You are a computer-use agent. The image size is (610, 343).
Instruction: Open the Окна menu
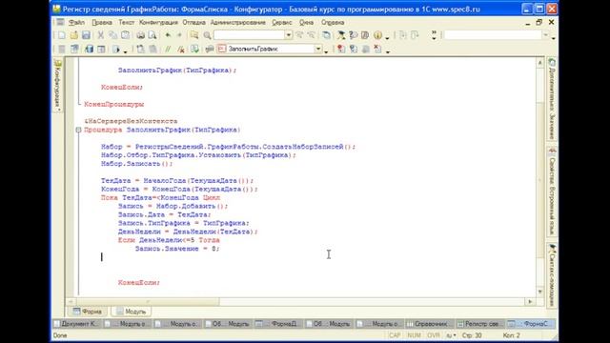click(306, 23)
